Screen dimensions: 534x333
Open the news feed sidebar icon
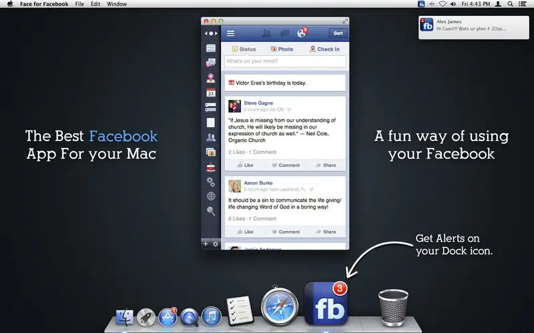click(x=211, y=48)
